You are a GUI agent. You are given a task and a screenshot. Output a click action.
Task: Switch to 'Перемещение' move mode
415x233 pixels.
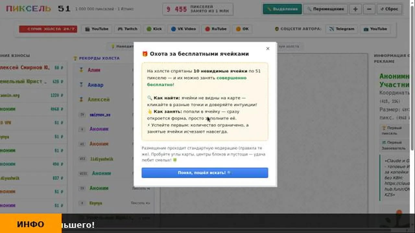(x=325, y=9)
